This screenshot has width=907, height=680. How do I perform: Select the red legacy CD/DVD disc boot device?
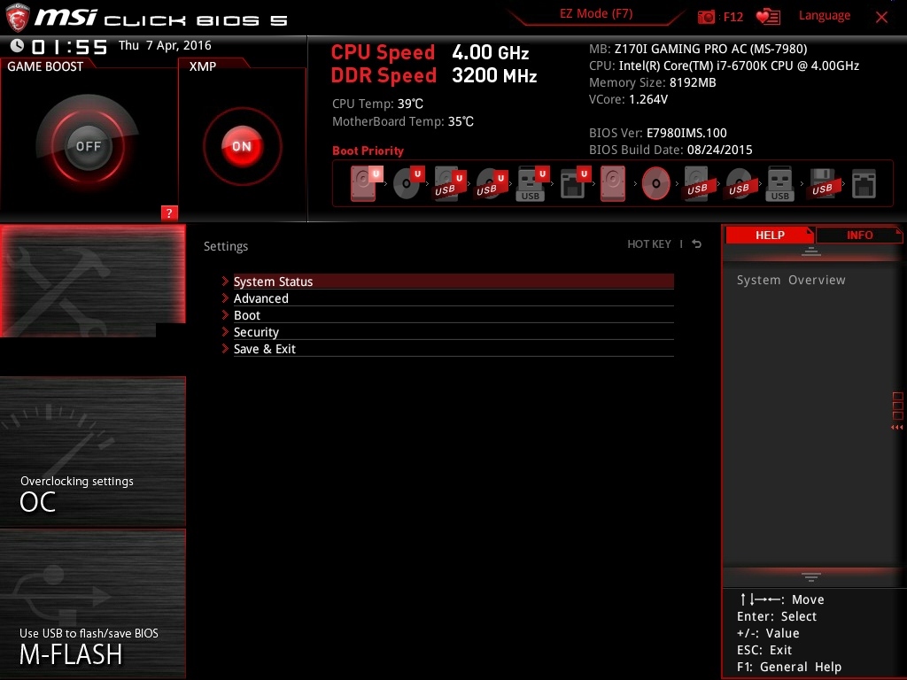[656, 184]
